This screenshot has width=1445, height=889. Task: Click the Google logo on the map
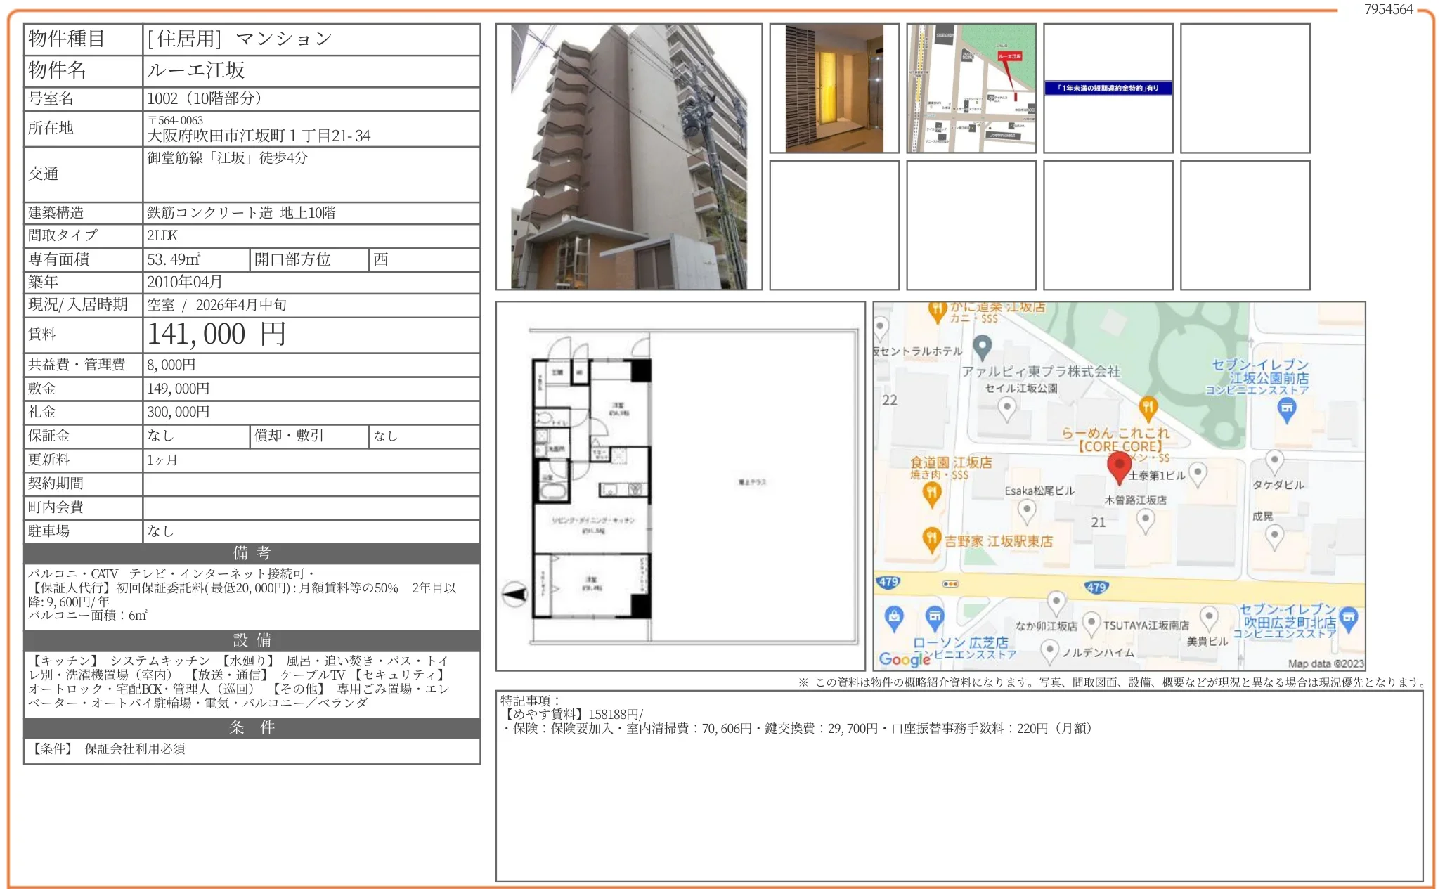904,659
